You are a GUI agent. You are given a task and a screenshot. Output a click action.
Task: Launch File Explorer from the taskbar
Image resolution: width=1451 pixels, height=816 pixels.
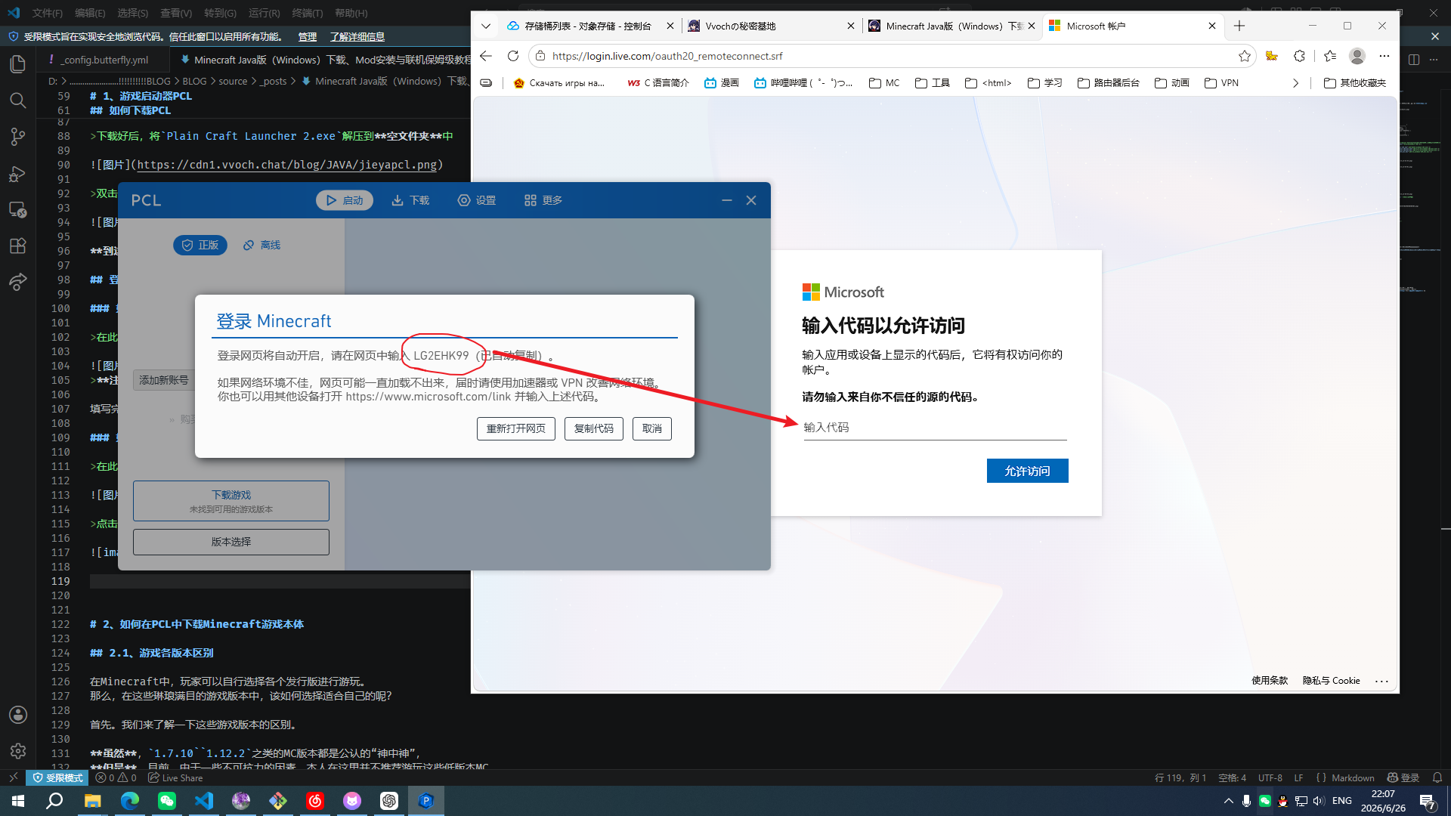point(92,801)
